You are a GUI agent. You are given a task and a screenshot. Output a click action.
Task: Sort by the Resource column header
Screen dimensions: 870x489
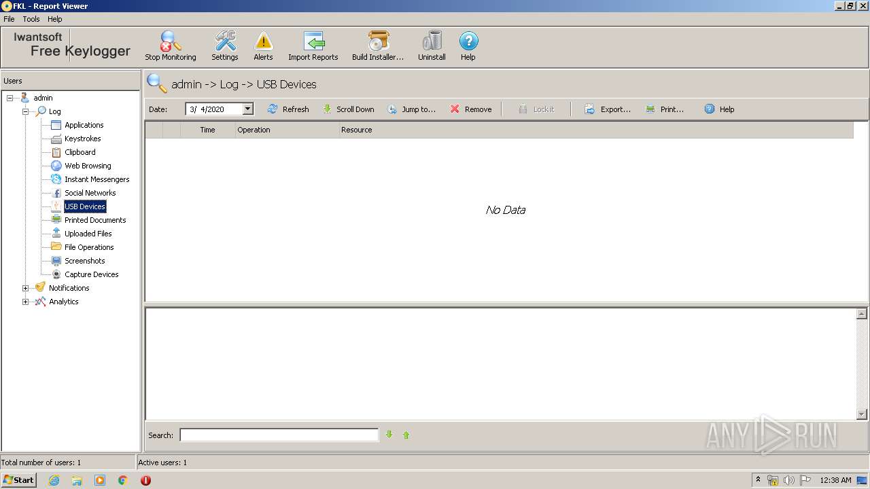[x=596, y=130]
